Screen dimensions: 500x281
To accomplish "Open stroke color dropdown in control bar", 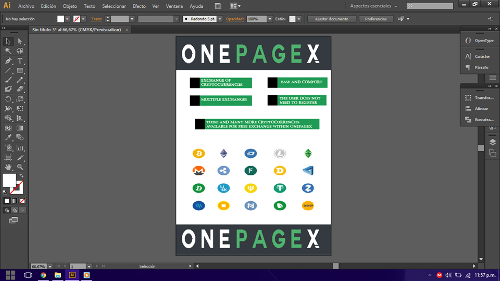I will (x=83, y=19).
